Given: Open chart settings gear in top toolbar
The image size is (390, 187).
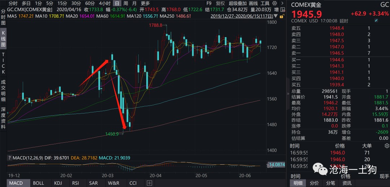Looking at the screenshot, I should pos(274,3).
